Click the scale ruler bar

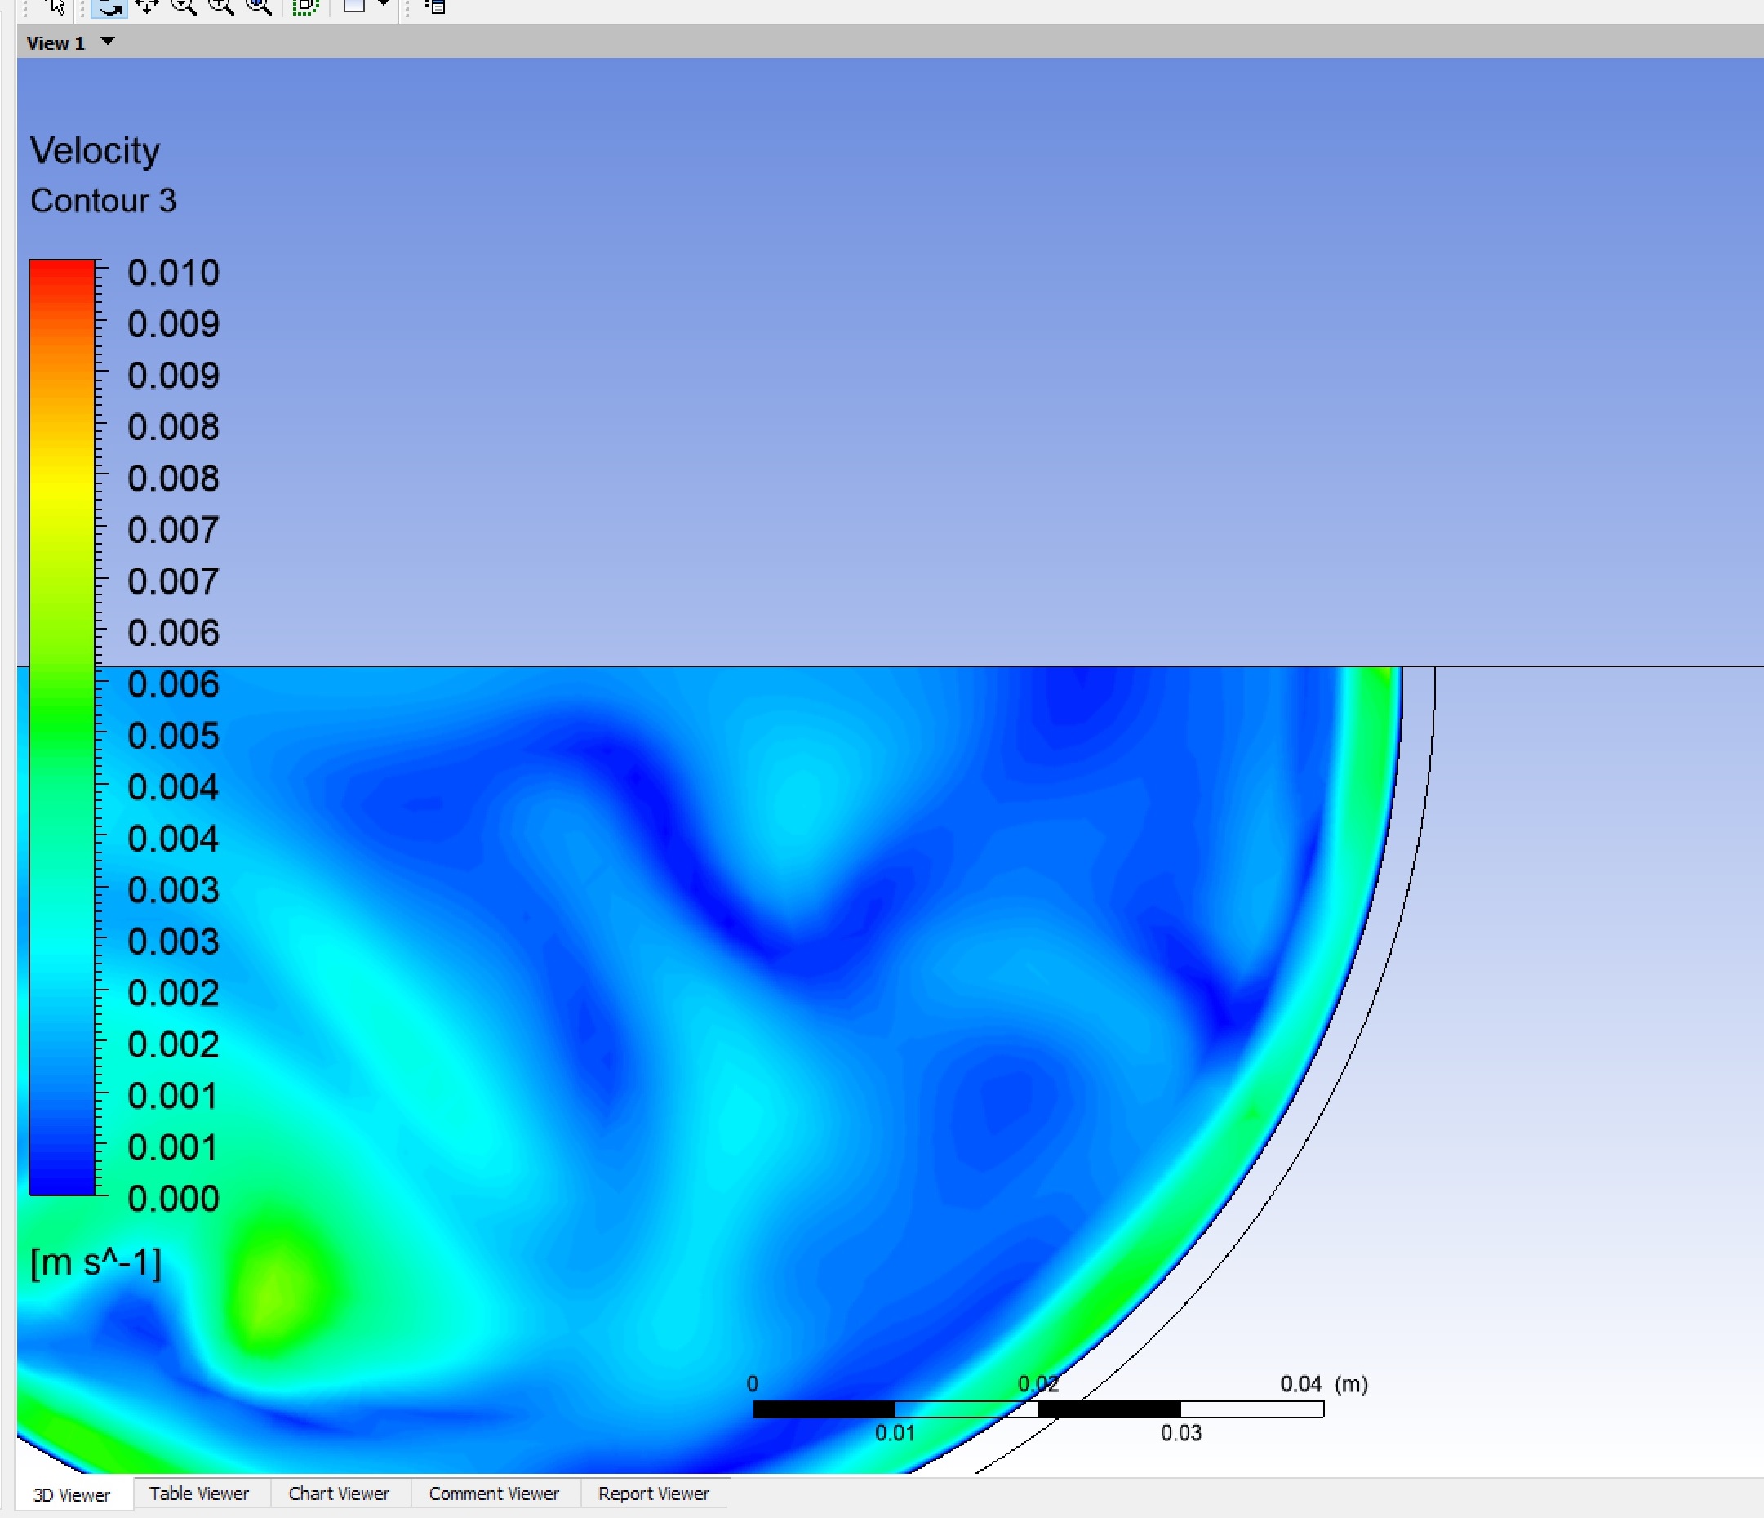click(1038, 1410)
